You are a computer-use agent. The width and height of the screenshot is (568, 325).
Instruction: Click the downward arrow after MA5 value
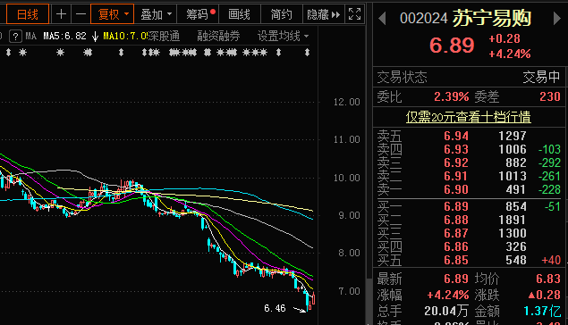pos(95,37)
